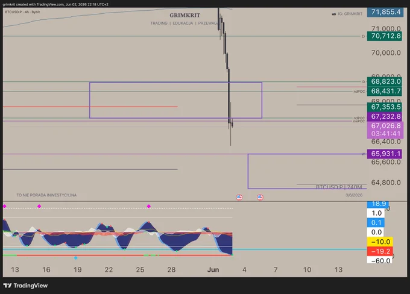Click the ndPOC label beside 68,431.7
The height and width of the screenshot is (294, 410).
point(359,92)
